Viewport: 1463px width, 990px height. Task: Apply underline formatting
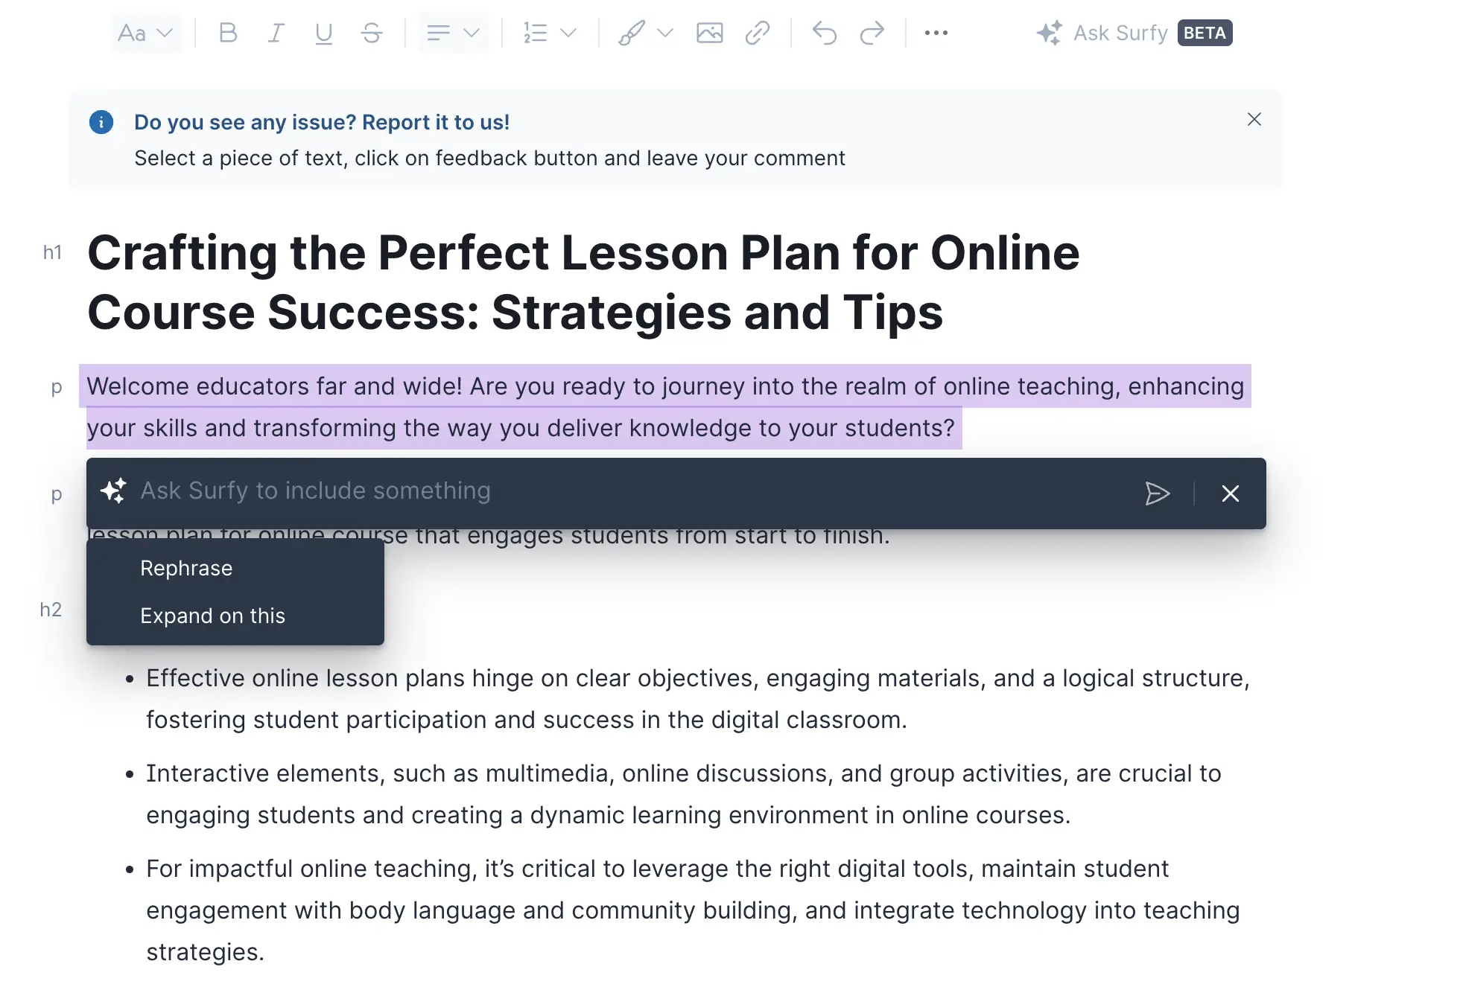click(x=323, y=33)
